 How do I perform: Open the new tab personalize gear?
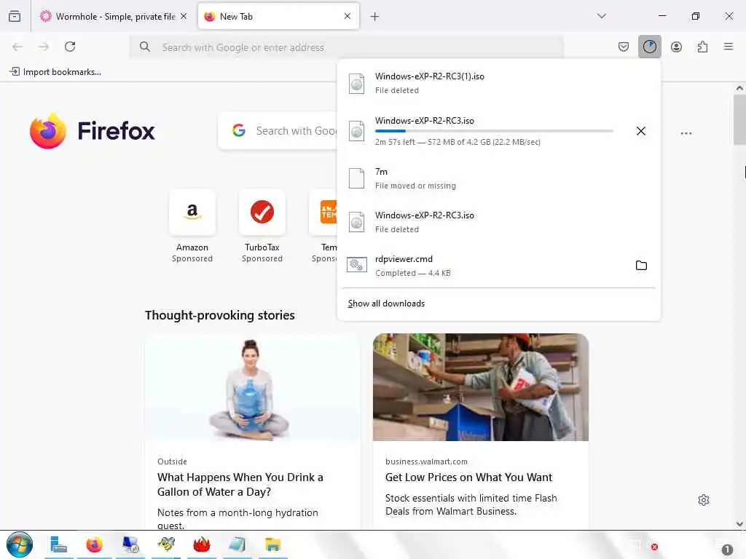pos(704,500)
